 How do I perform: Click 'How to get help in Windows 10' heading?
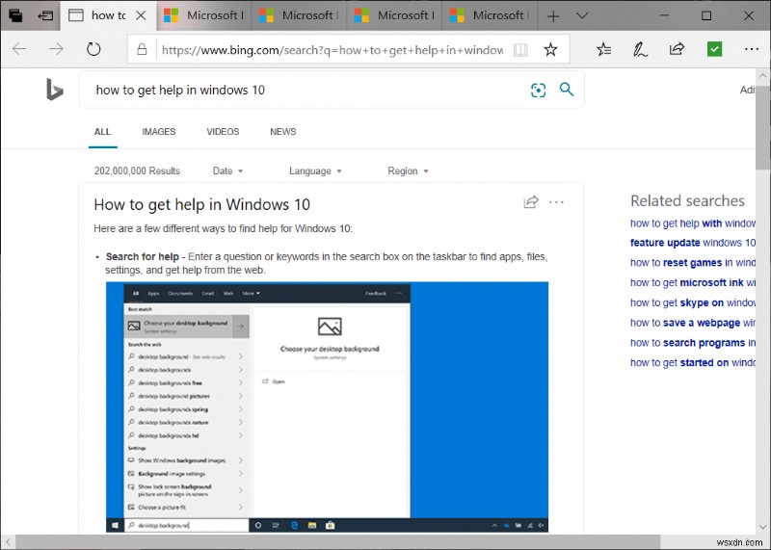pyautogui.click(x=202, y=204)
